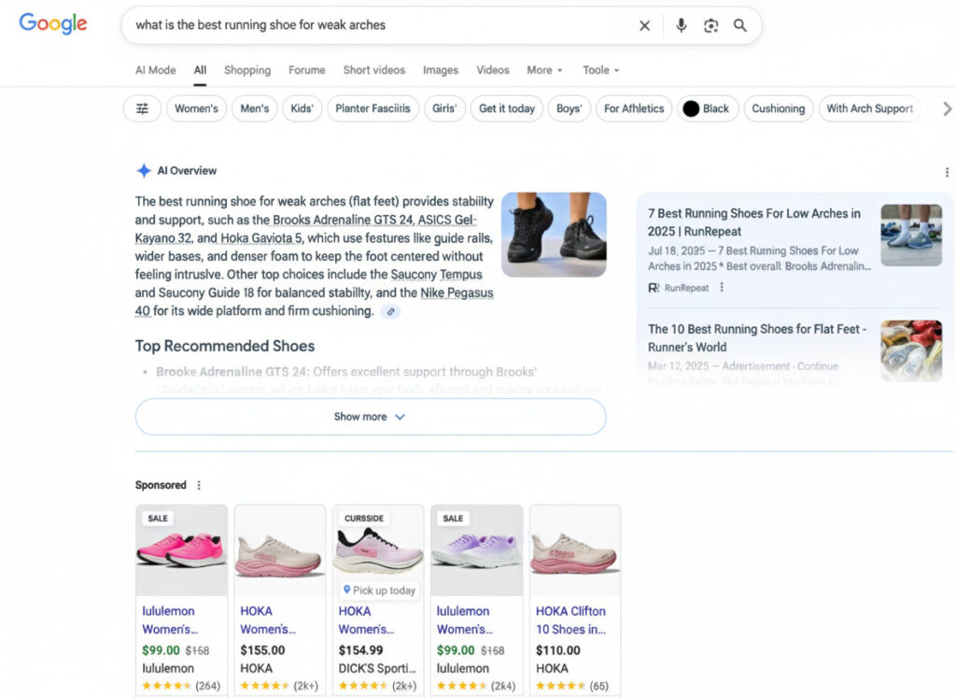Select the Black color filter chip
This screenshot has width=956, height=698.
click(705, 108)
